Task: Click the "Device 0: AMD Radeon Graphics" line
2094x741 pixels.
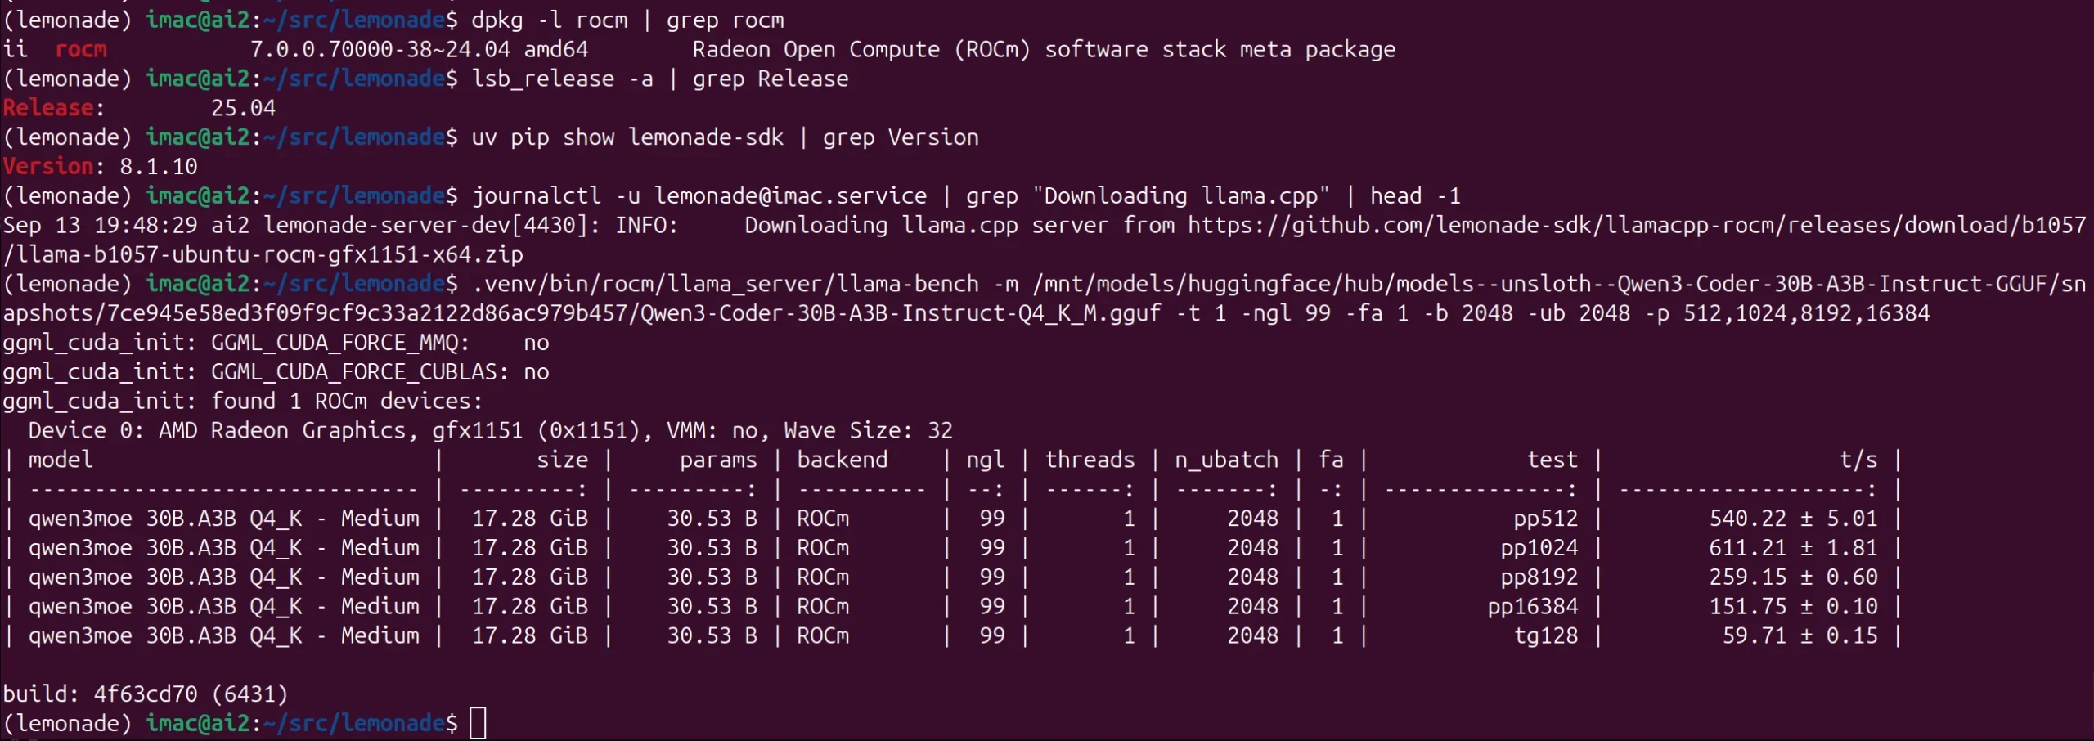Action: coord(217,430)
